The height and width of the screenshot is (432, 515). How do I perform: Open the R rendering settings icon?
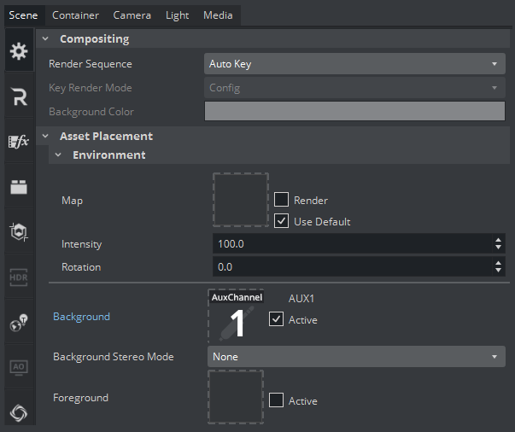pos(18,97)
